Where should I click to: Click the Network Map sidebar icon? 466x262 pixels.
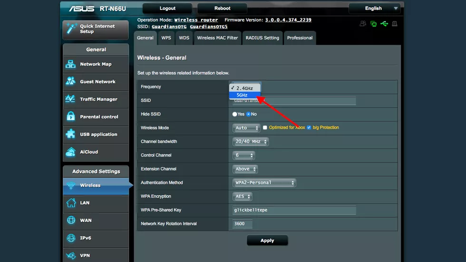pyautogui.click(x=71, y=64)
